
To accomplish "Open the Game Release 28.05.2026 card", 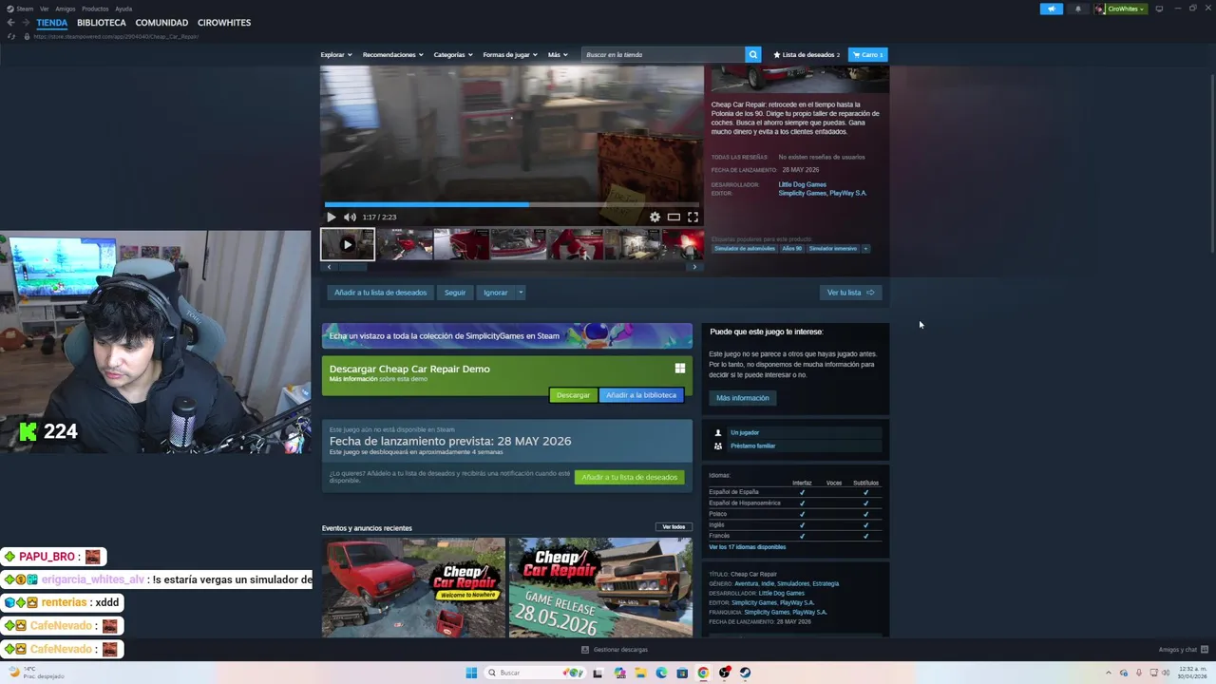I will 600,587.
